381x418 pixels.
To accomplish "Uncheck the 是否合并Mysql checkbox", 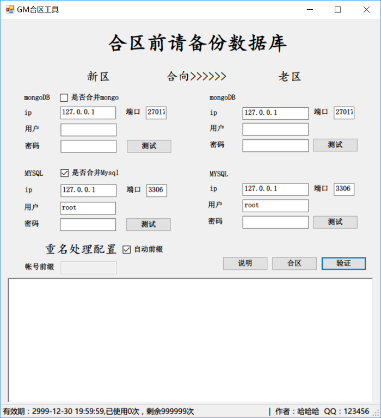I will 65,173.
